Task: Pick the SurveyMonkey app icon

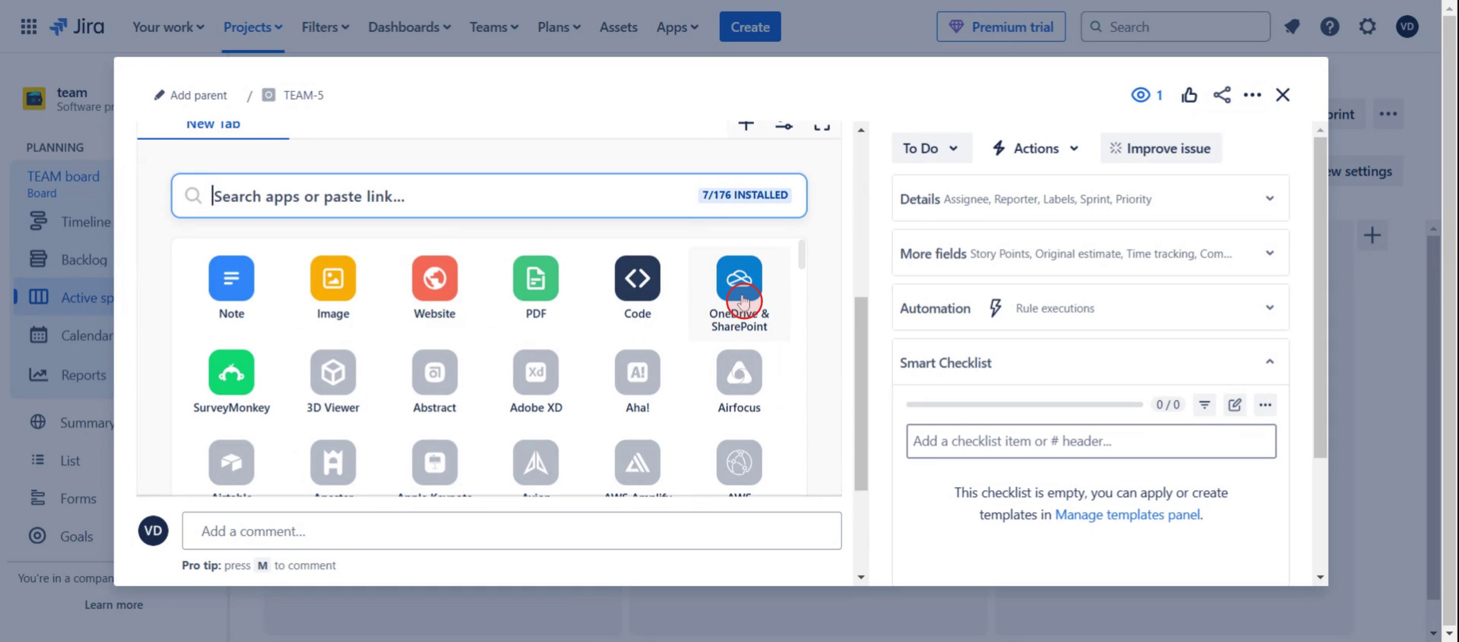Action: pos(231,372)
